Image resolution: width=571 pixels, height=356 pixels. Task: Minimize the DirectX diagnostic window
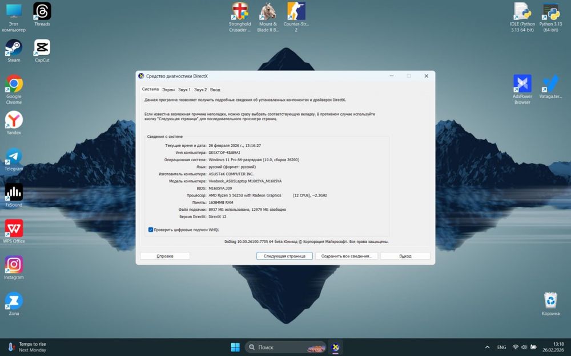coord(392,76)
